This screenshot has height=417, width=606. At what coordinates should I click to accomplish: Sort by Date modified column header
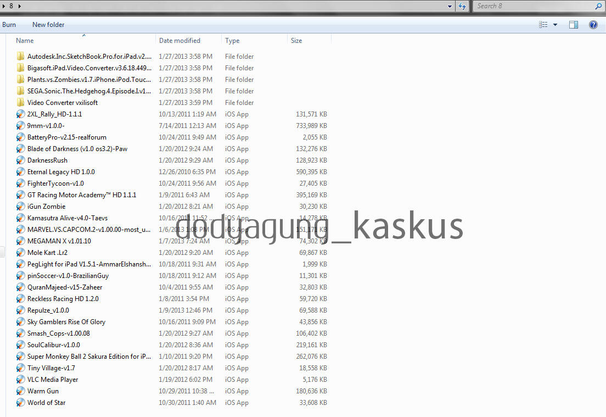[x=179, y=41]
